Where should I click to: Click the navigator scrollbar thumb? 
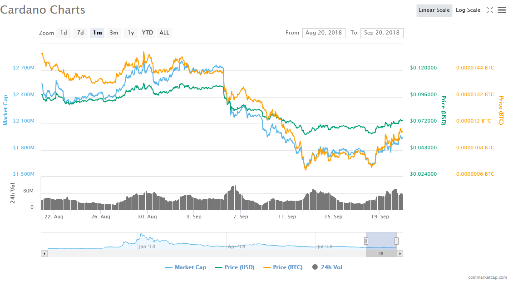(381, 254)
